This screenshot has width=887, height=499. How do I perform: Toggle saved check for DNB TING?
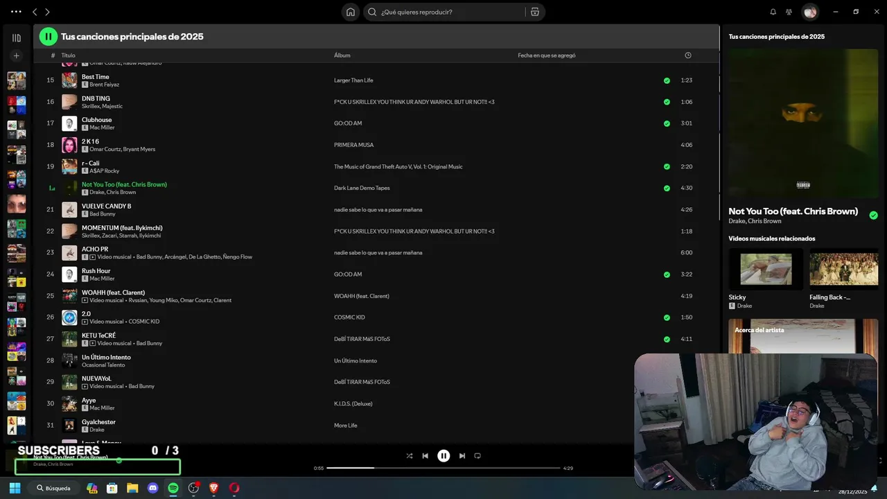(667, 102)
